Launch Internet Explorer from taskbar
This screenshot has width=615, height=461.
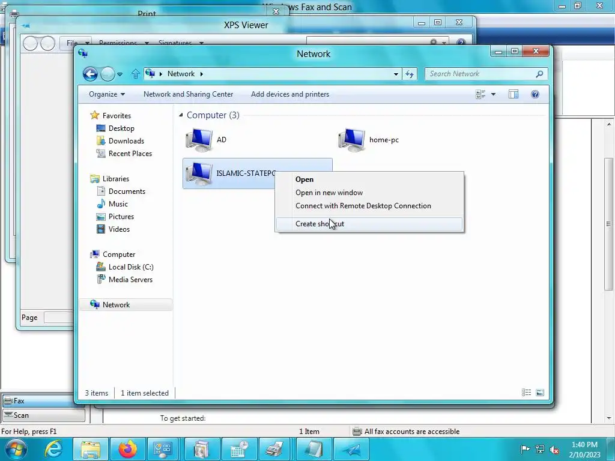53,449
